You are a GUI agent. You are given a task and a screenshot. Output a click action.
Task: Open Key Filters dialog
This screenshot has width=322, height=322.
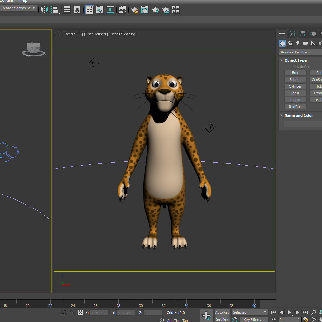254,320
